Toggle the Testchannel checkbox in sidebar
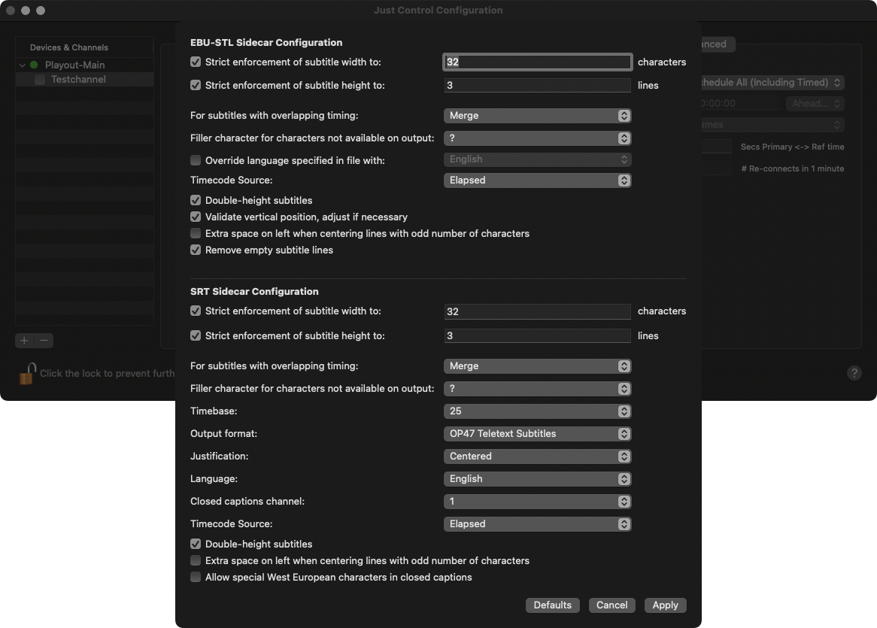This screenshot has height=628, width=877. (x=40, y=80)
